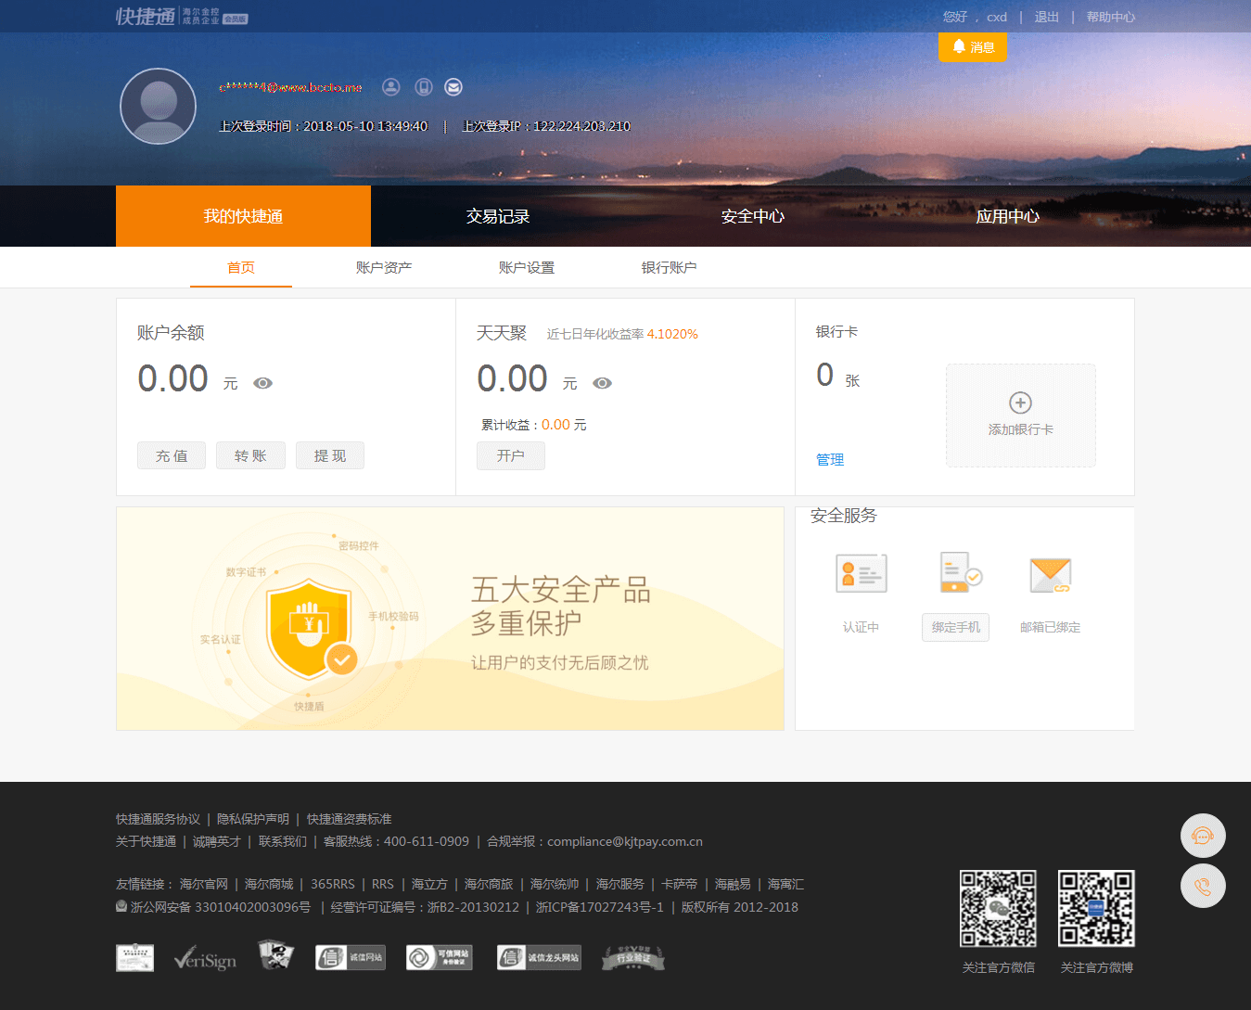Click the official WeChat QR code
The width and height of the screenshot is (1251, 1010).
[x=998, y=908]
